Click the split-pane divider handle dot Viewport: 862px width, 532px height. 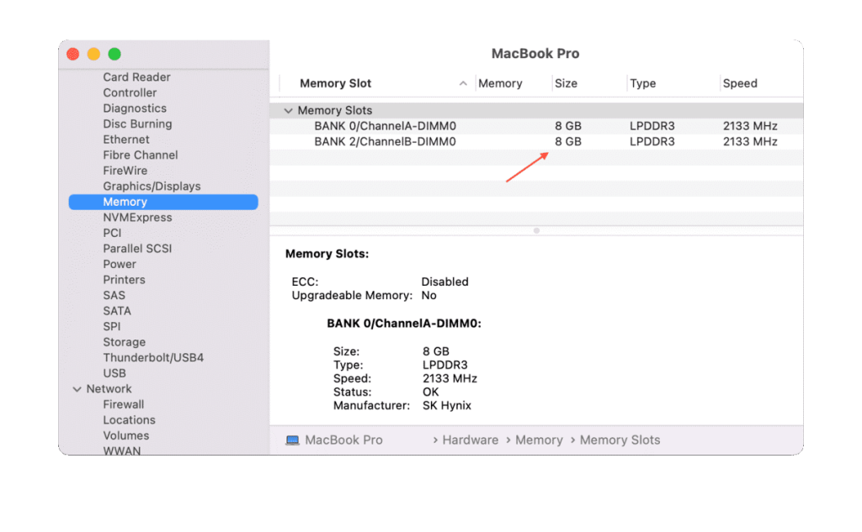point(536,231)
